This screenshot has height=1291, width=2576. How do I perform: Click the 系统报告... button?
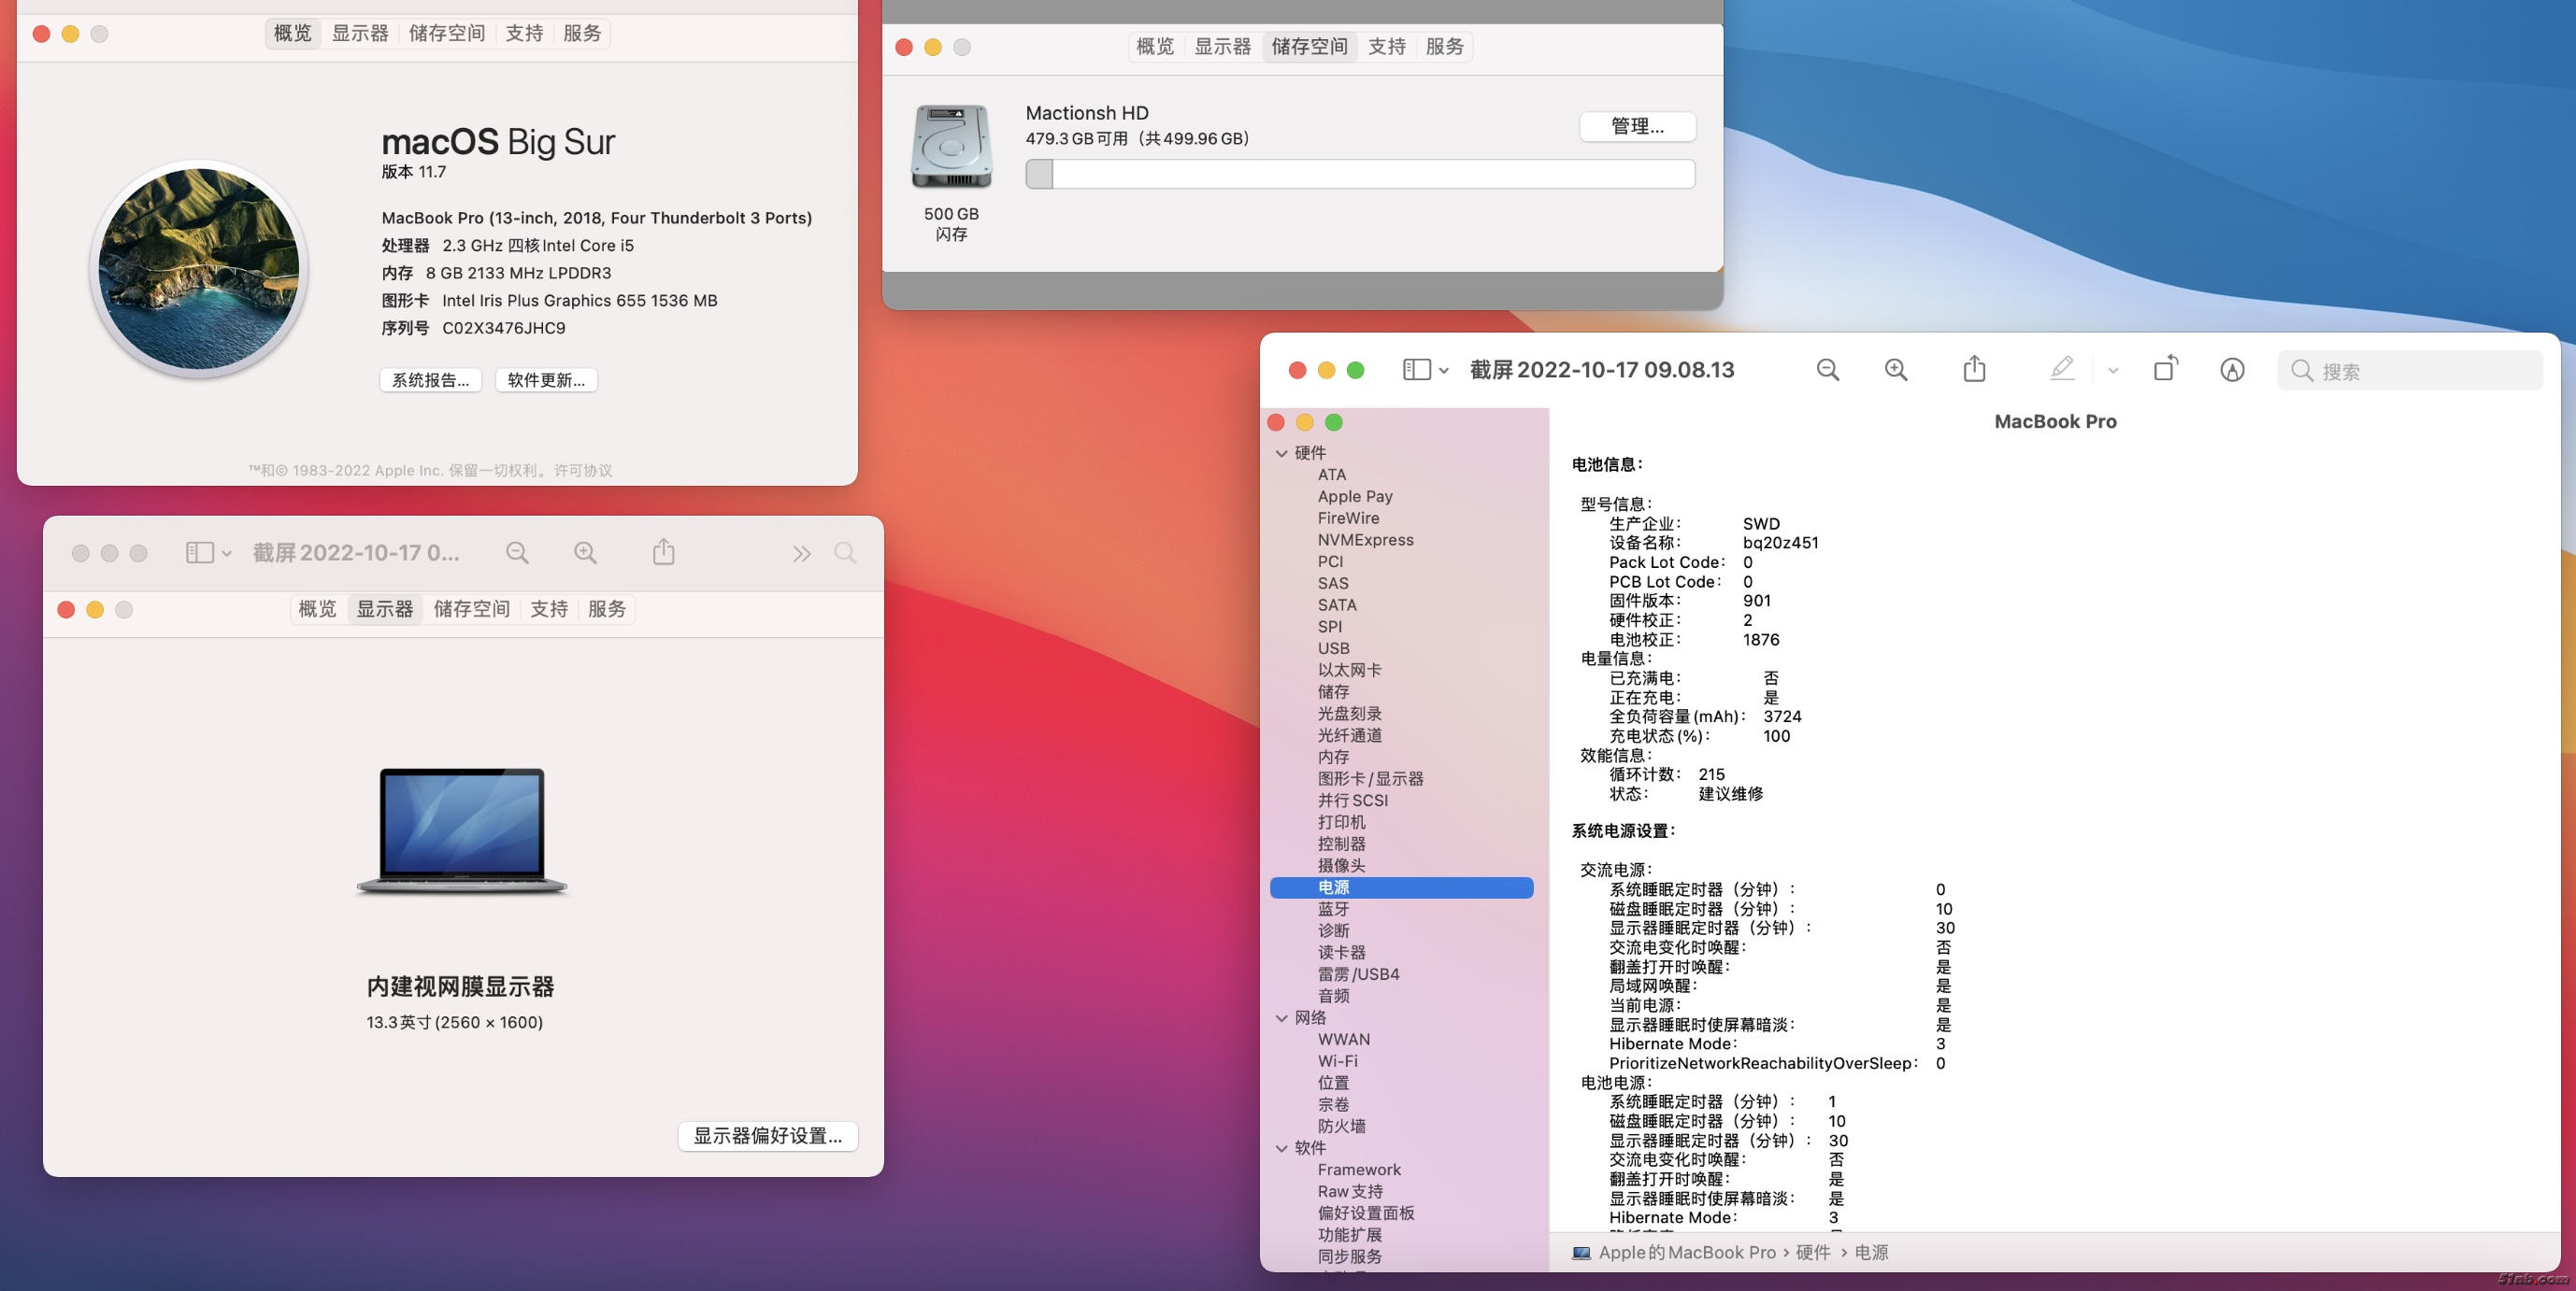[430, 381]
